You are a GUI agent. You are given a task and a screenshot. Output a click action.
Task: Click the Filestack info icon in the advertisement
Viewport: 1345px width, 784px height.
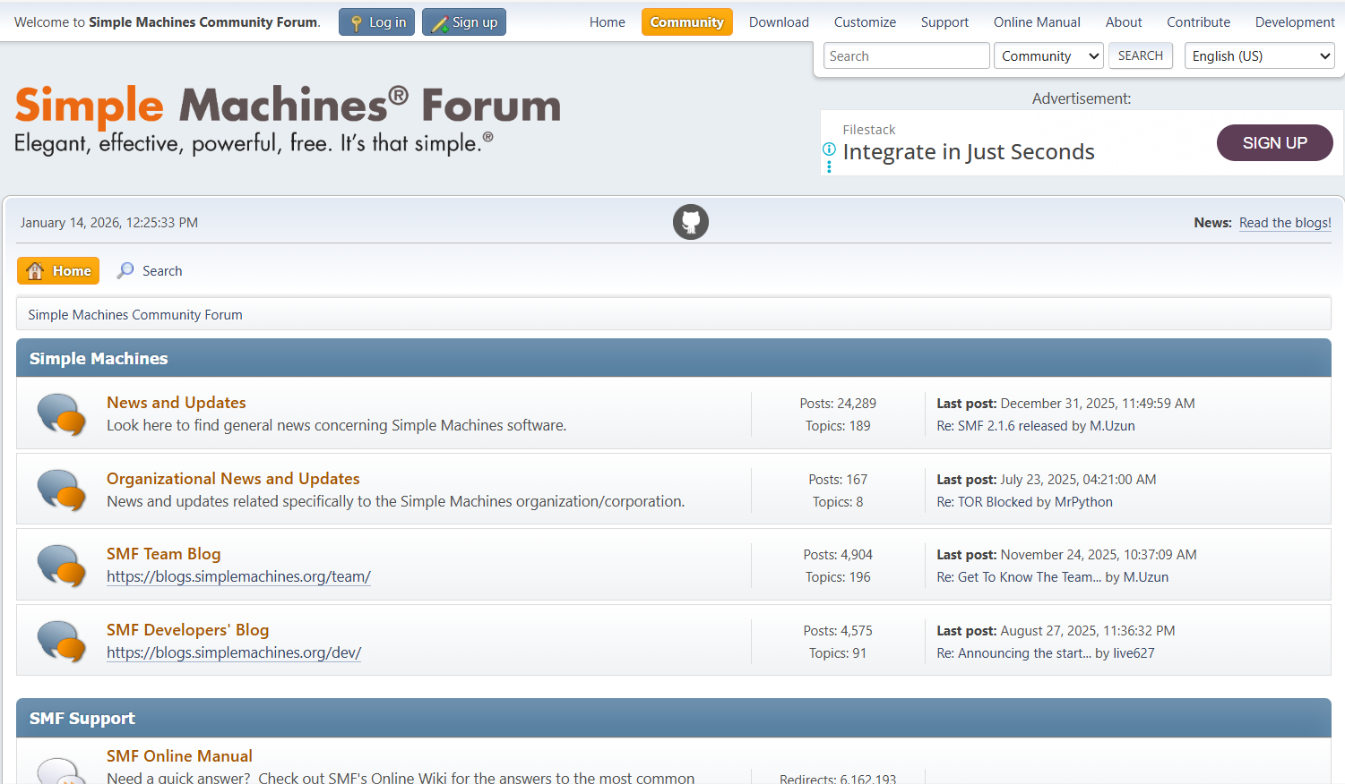pyautogui.click(x=829, y=149)
